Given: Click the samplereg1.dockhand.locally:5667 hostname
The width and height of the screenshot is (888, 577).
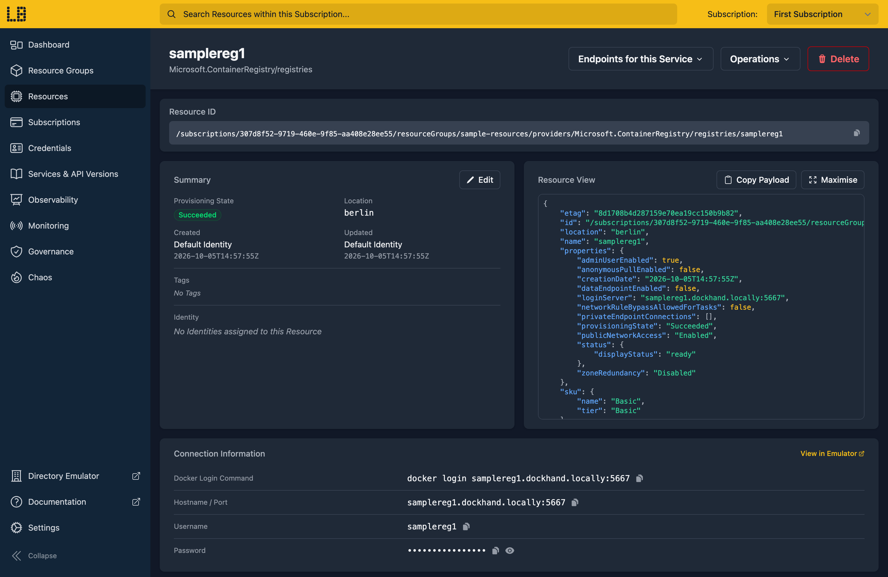Looking at the screenshot, I should 486,502.
